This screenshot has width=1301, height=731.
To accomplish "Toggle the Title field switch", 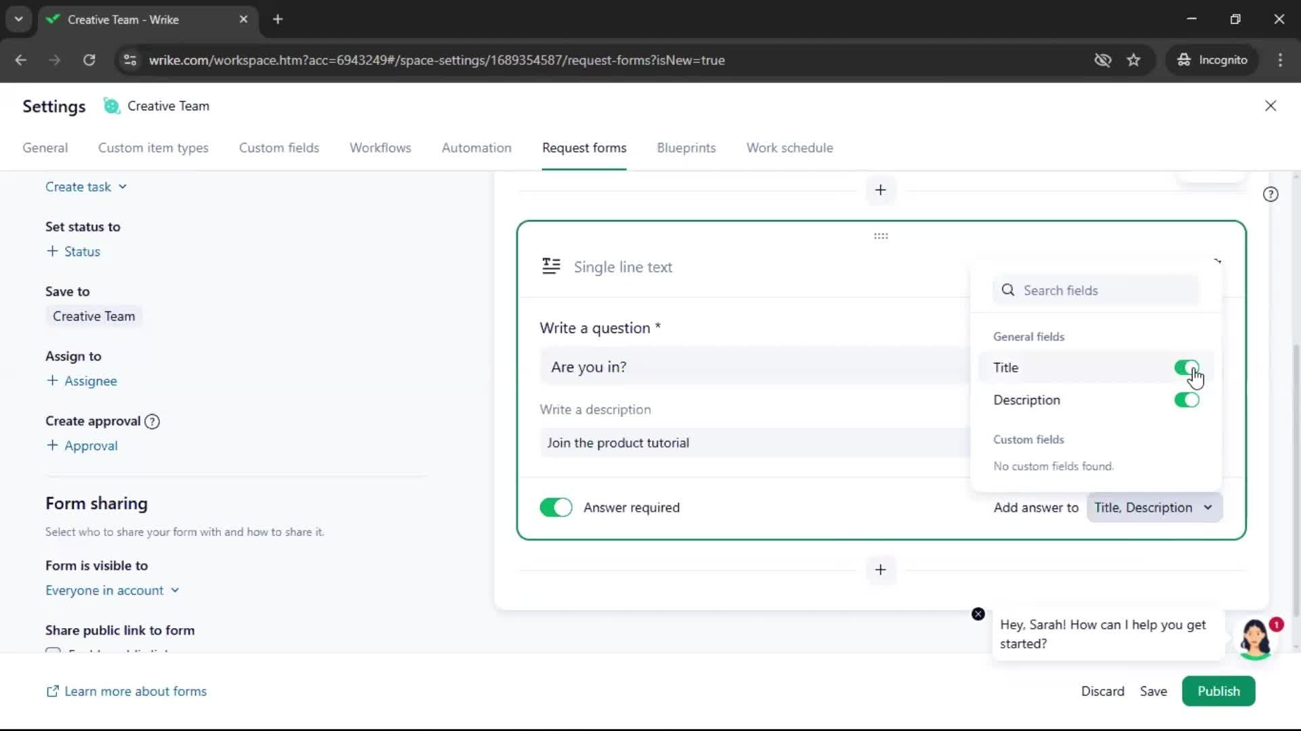I will coord(1186,368).
